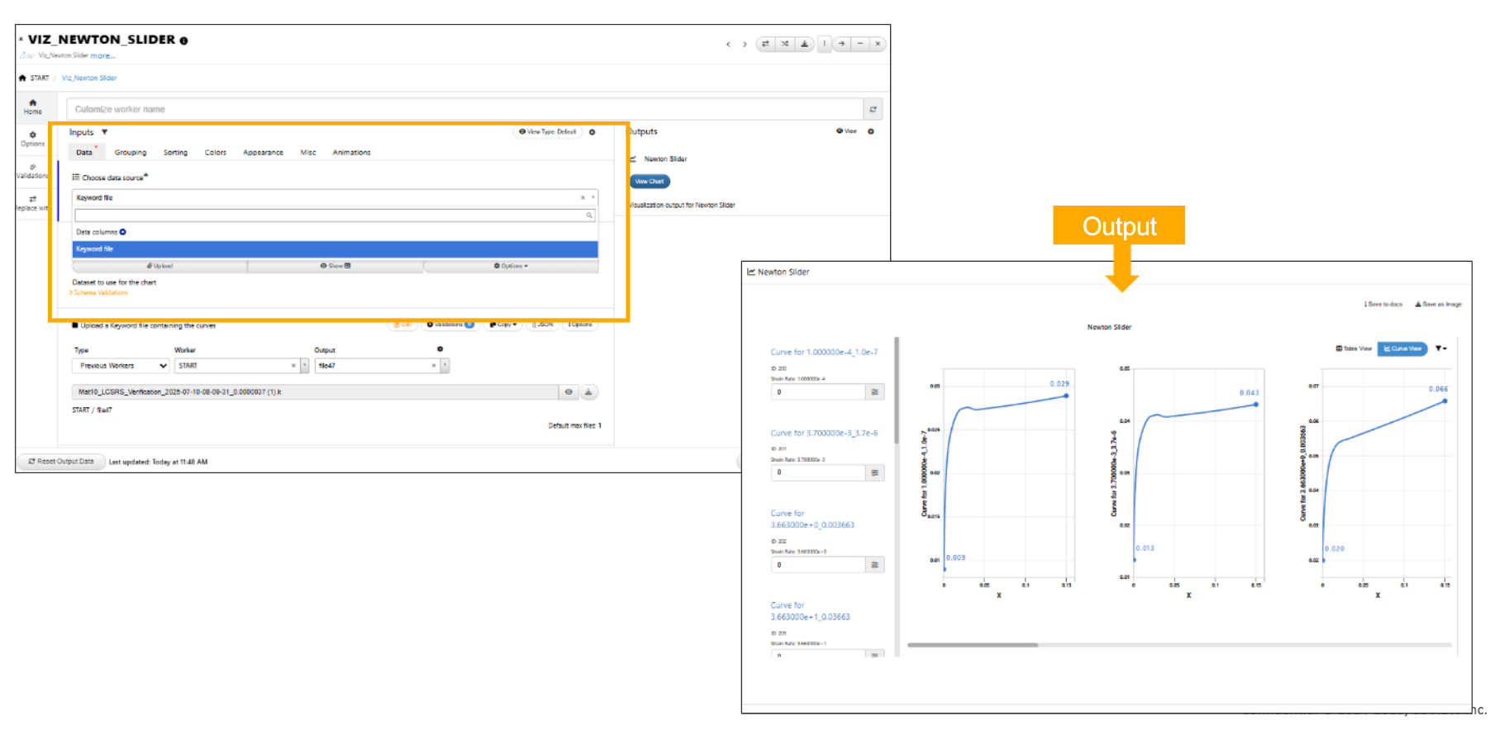Screen dimensions: 1504x730
Task: Open the Output dropdown showing file47
Action: [382, 366]
